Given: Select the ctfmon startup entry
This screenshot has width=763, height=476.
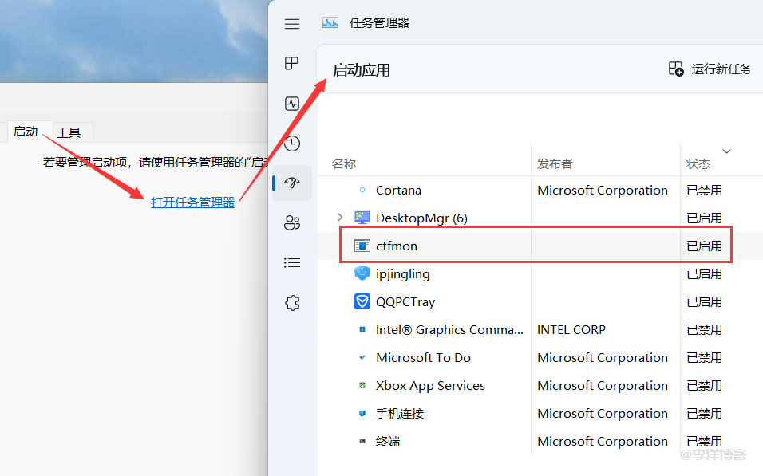Looking at the screenshot, I should click(397, 246).
